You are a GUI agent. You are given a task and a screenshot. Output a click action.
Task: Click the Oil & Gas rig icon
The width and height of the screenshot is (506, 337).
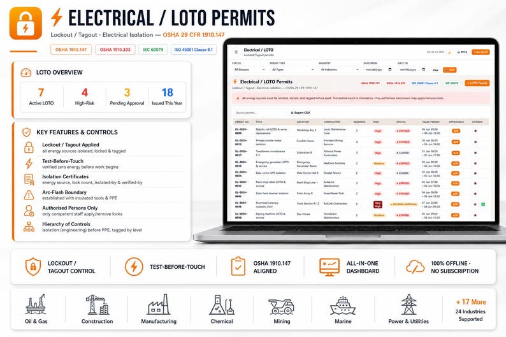click(x=36, y=304)
